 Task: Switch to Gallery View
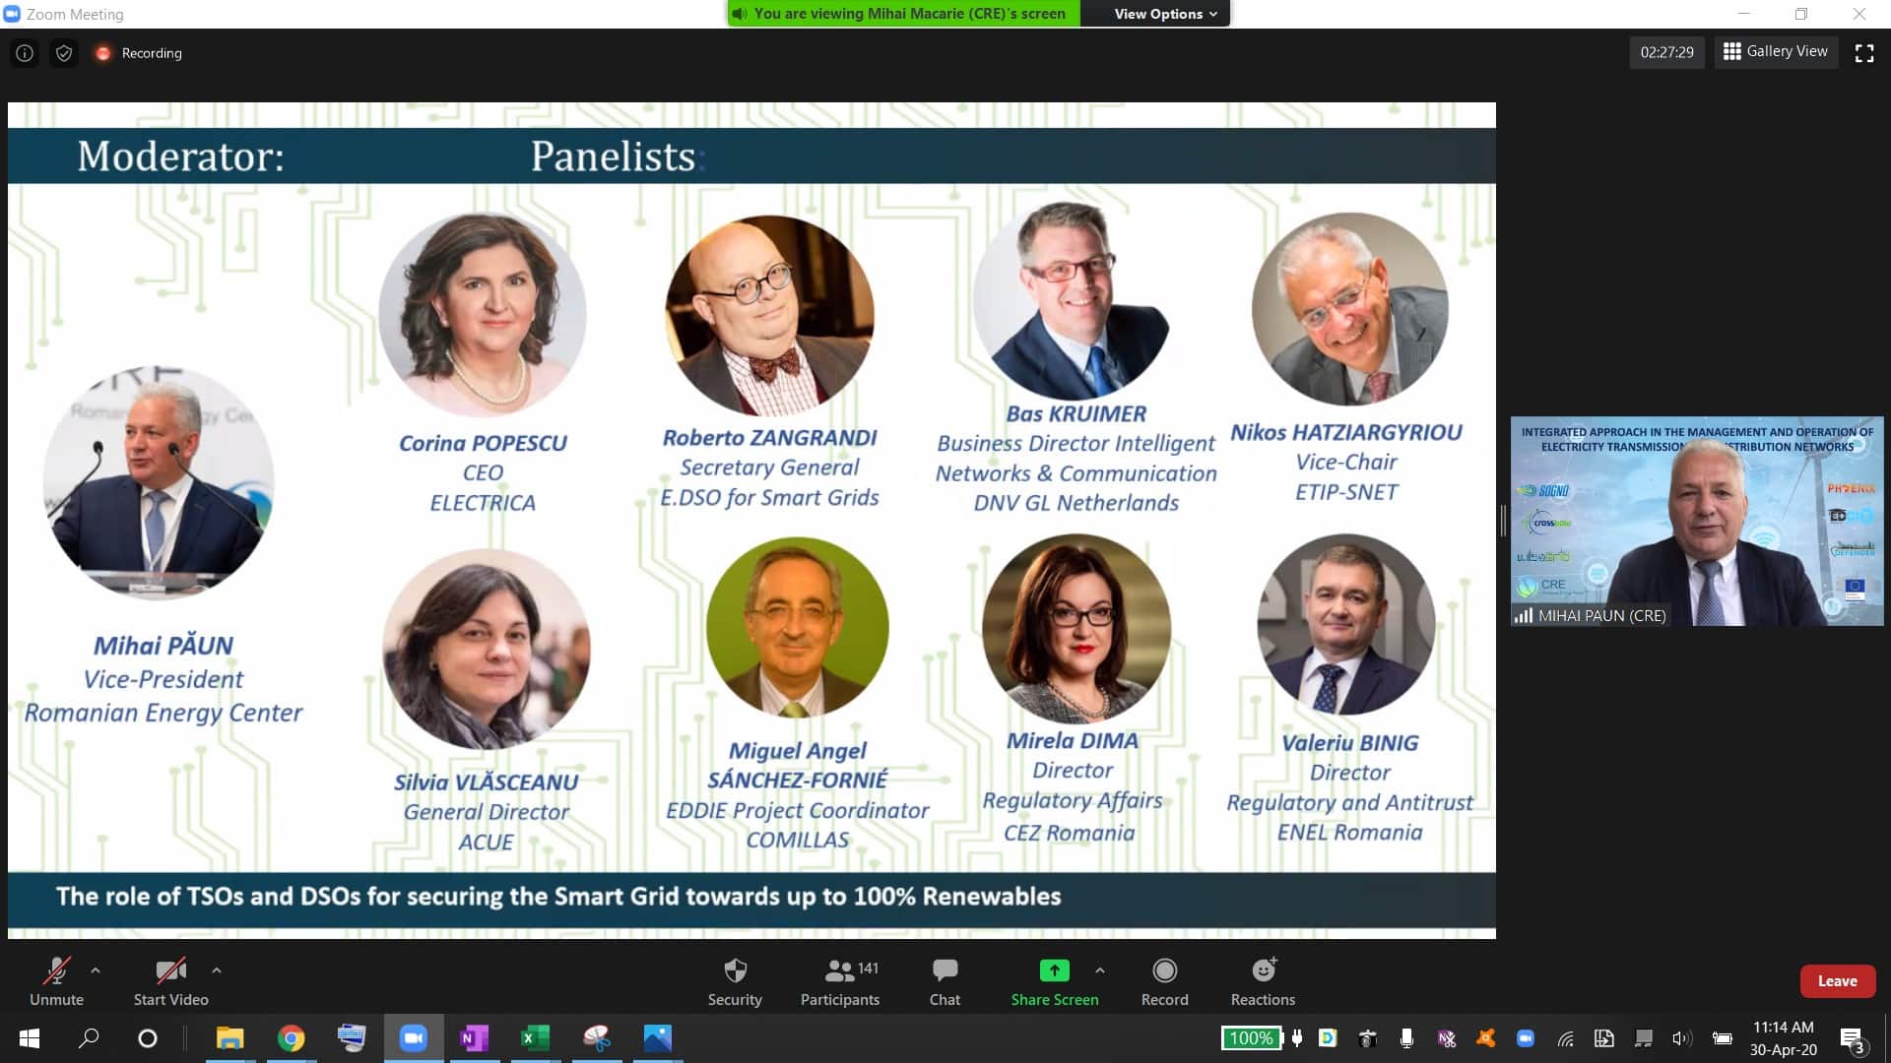tap(1776, 51)
